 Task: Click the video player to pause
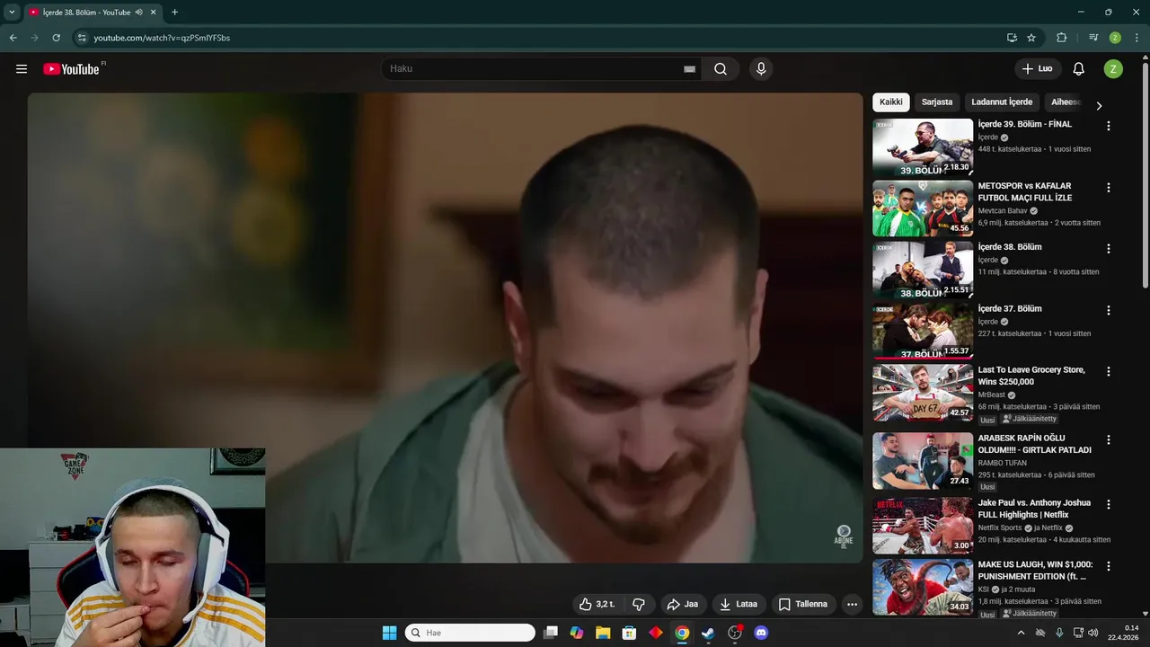coord(445,328)
